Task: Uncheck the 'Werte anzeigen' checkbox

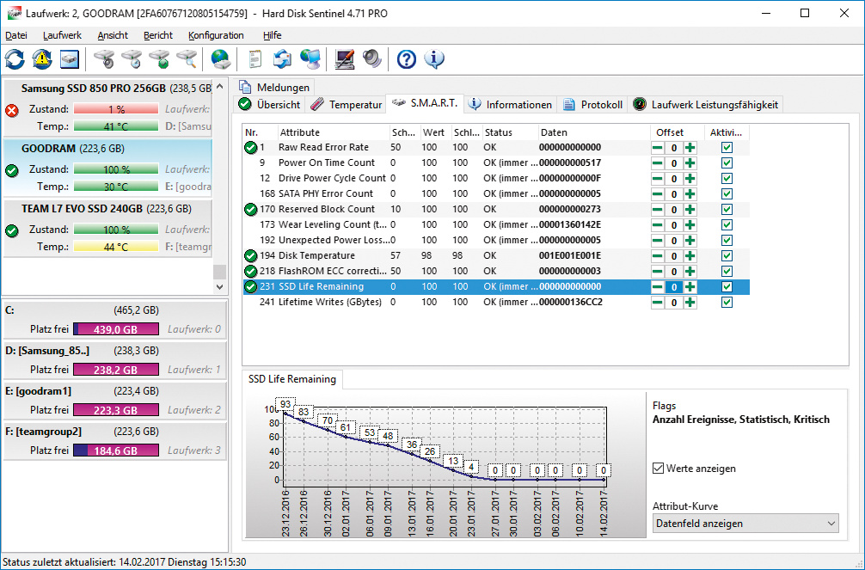Action: tap(659, 469)
